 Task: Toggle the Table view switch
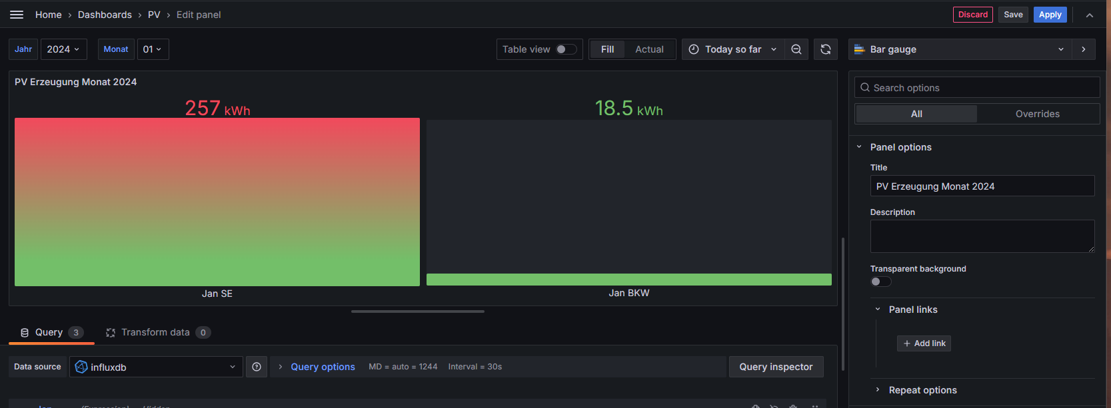click(566, 49)
